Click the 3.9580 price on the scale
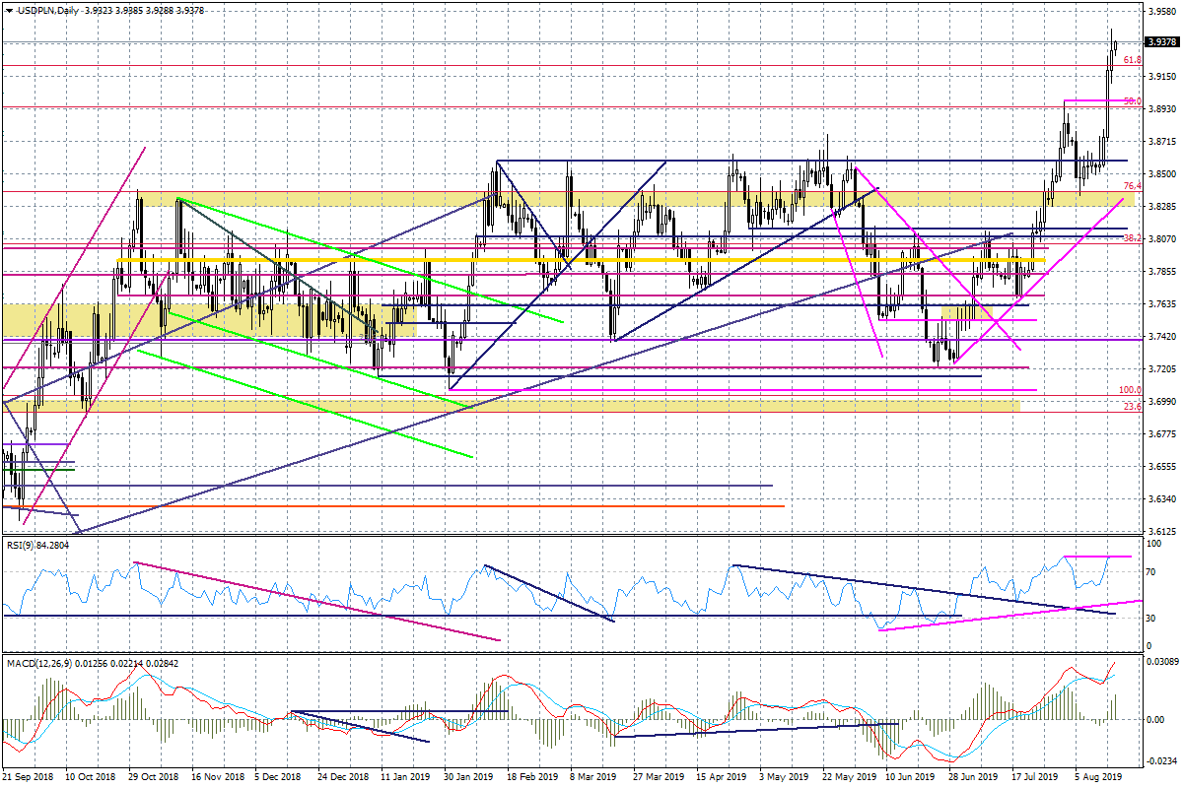1183x788 pixels. (x=1160, y=12)
